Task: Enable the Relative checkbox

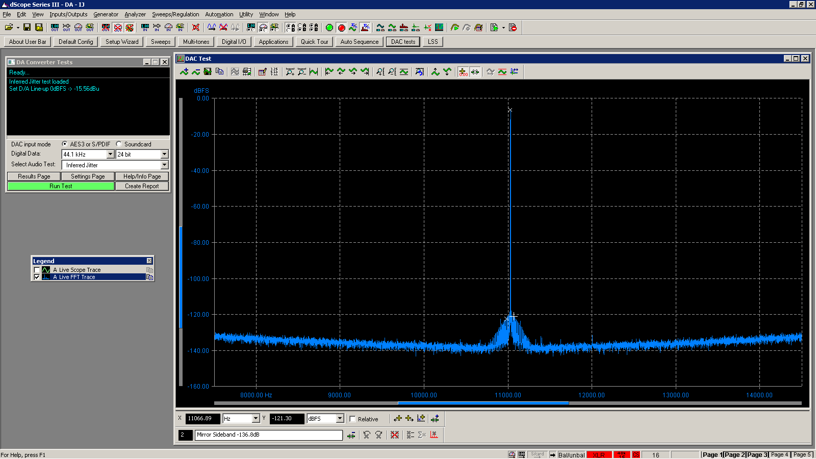Action: [x=352, y=419]
